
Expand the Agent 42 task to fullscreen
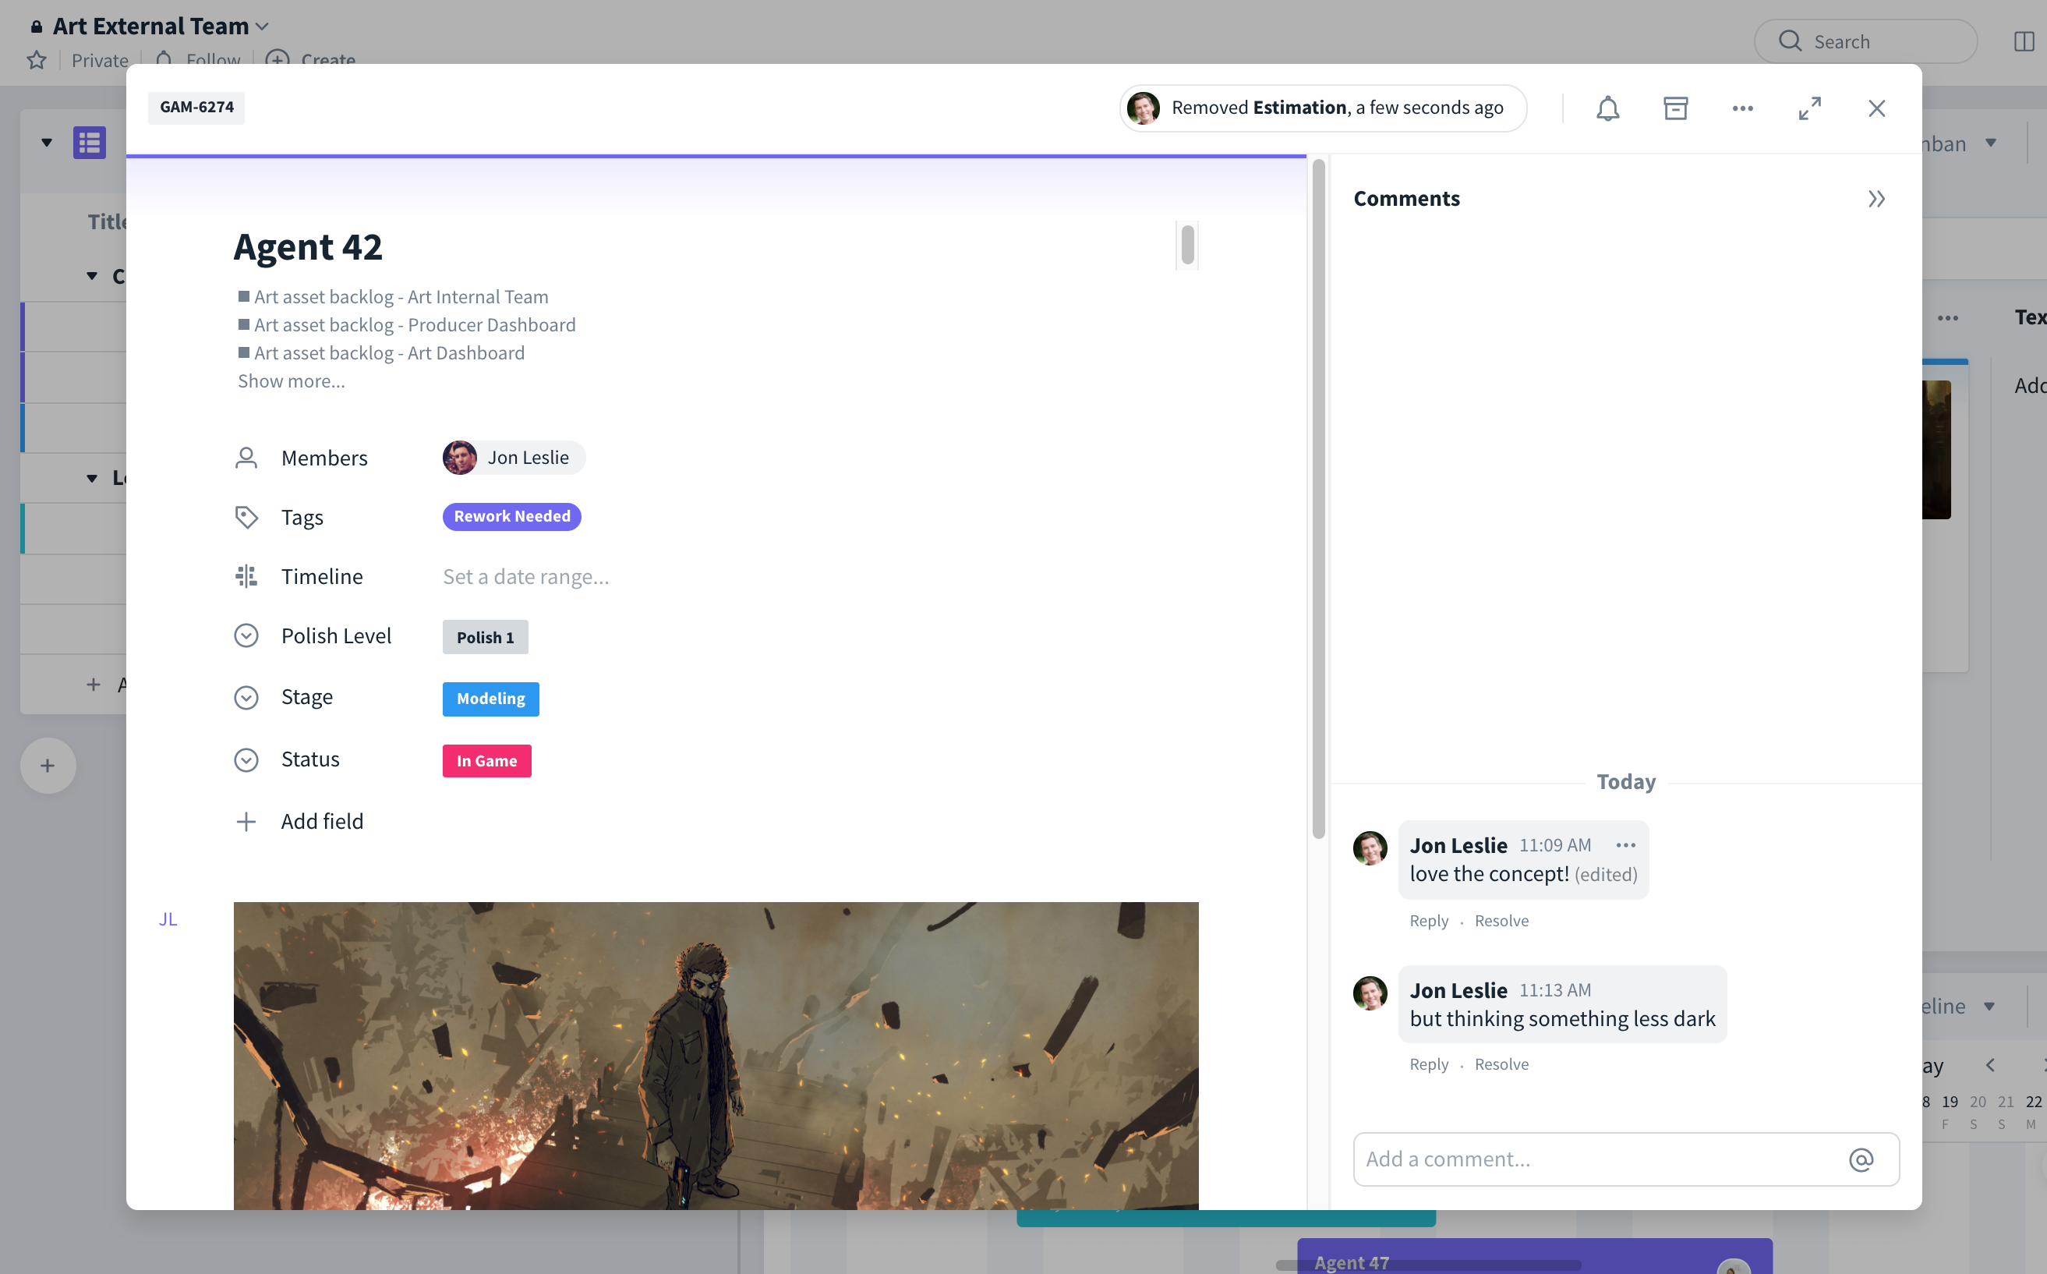click(x=1809, y=108)
